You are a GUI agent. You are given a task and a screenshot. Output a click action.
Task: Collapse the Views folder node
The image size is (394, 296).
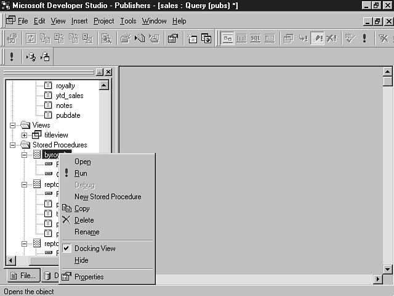coord(12,125)
